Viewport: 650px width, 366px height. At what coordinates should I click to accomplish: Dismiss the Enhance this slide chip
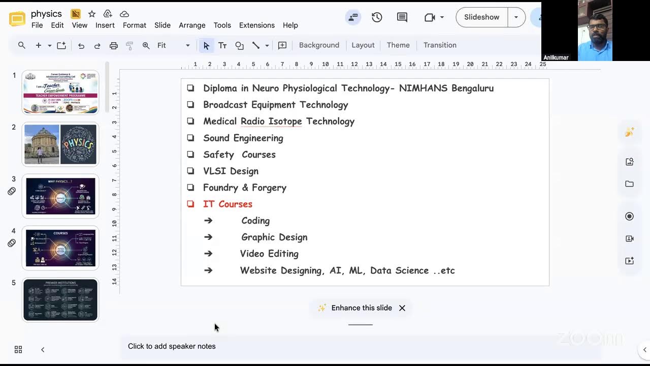point(402,308)
